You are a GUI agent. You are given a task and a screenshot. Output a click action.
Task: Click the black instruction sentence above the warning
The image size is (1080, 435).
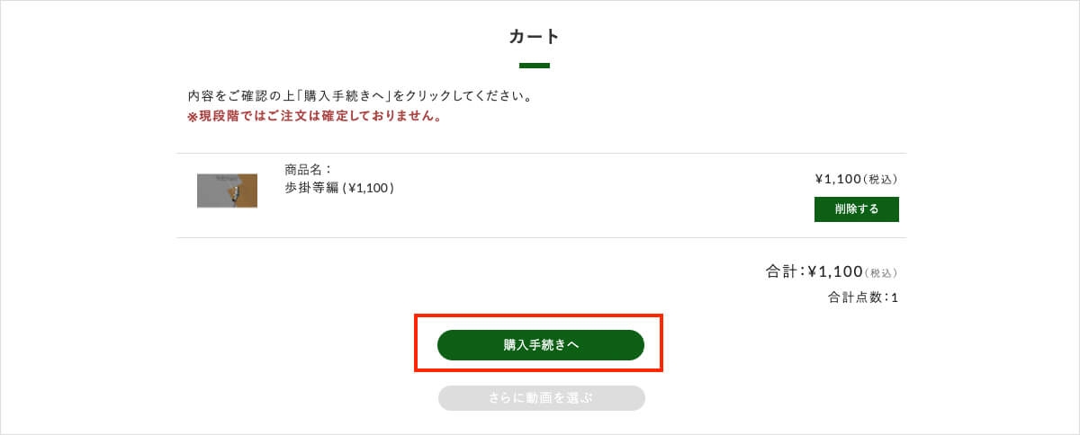(360, 95)
